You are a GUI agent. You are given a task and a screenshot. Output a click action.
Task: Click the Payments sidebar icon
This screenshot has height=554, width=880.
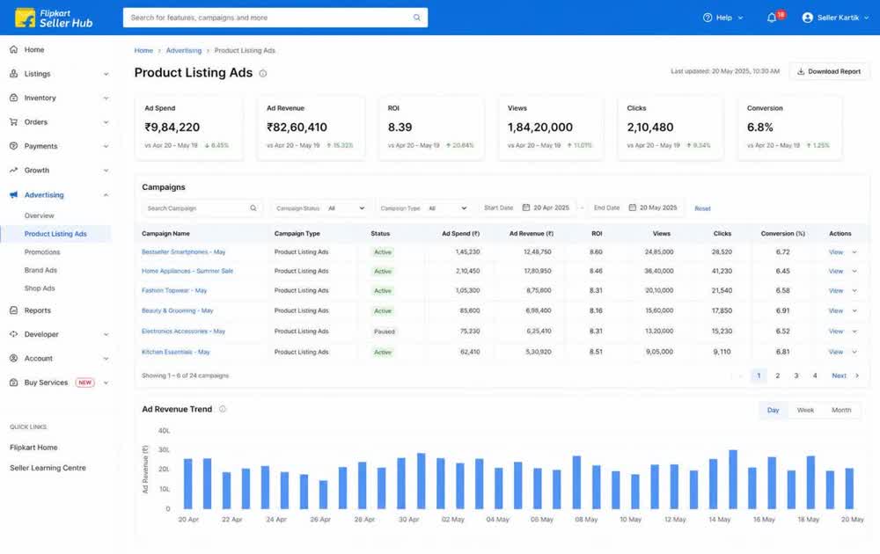(13, 146)
